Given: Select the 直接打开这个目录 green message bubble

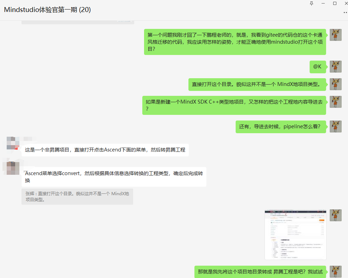Looking at the screenshot, I should (x=257, y=84).
